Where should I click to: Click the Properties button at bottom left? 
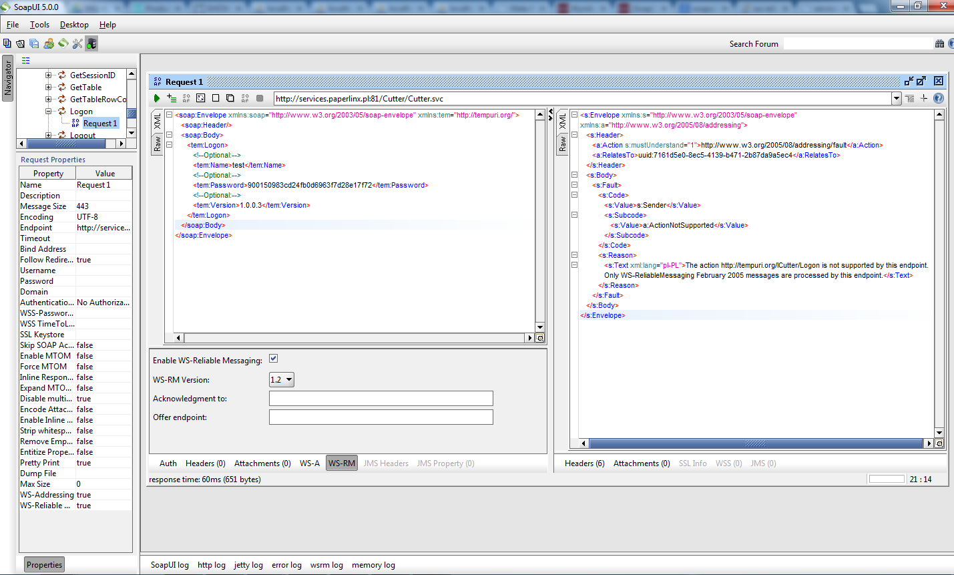tap(44, 565)
